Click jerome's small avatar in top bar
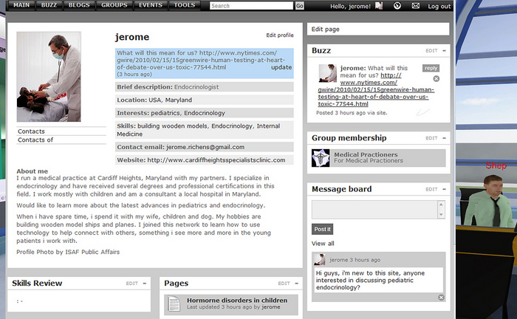Screen dimensions: 517x319 (x=379, y=6)
